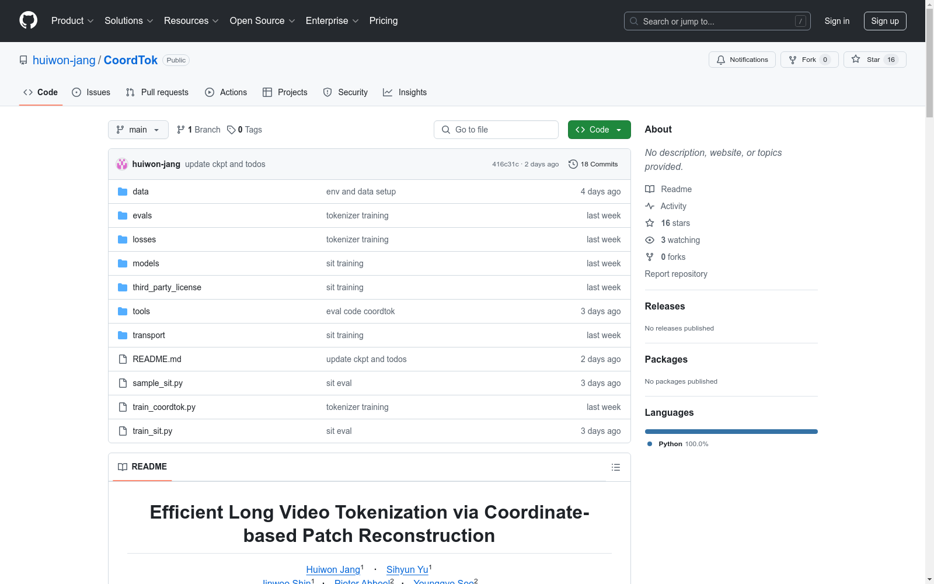Star the CoordTok repository
This screenshot has height=584, width=934.
click(874, 60)
